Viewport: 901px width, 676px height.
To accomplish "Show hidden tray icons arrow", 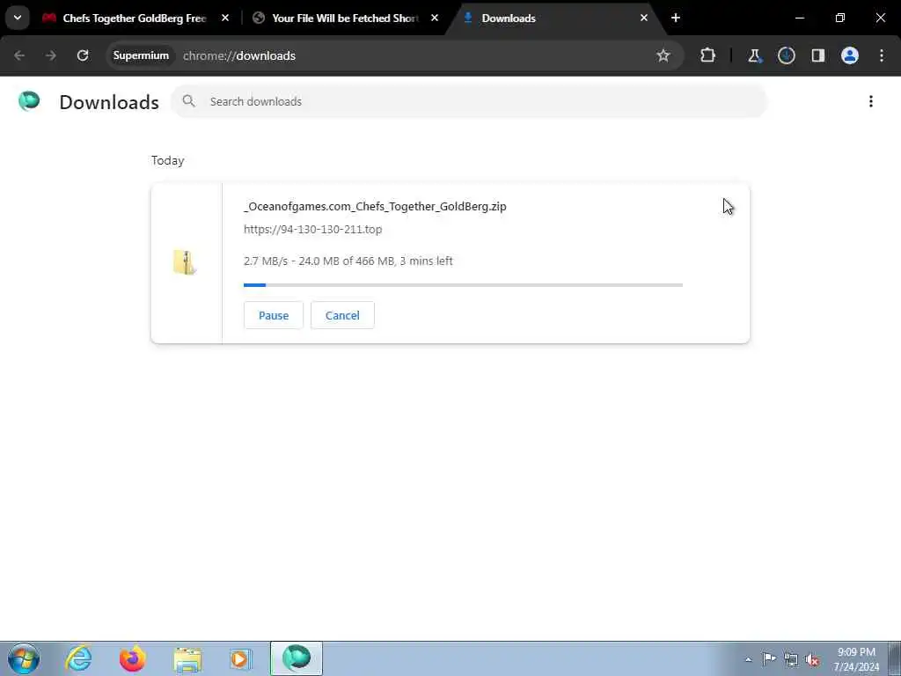I will point(748,659).
